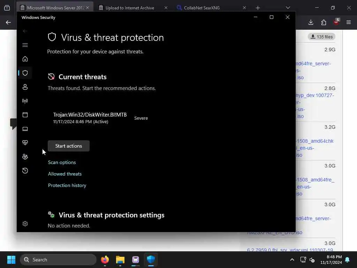Open Firewall & network protection in sidebar
The height and width of the screenshot is (268, 357).
25,101
